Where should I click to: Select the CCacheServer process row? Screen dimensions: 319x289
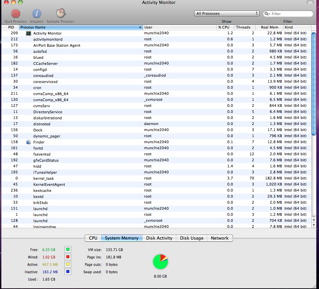[156, 63]
